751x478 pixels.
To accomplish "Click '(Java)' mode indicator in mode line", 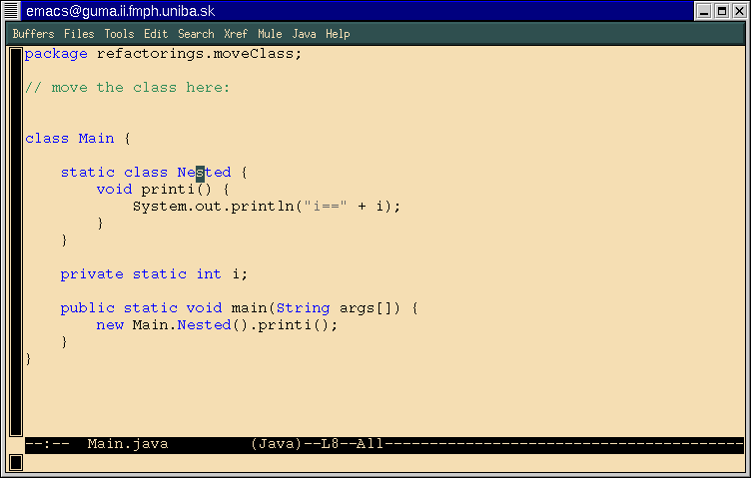I will 277,444.
